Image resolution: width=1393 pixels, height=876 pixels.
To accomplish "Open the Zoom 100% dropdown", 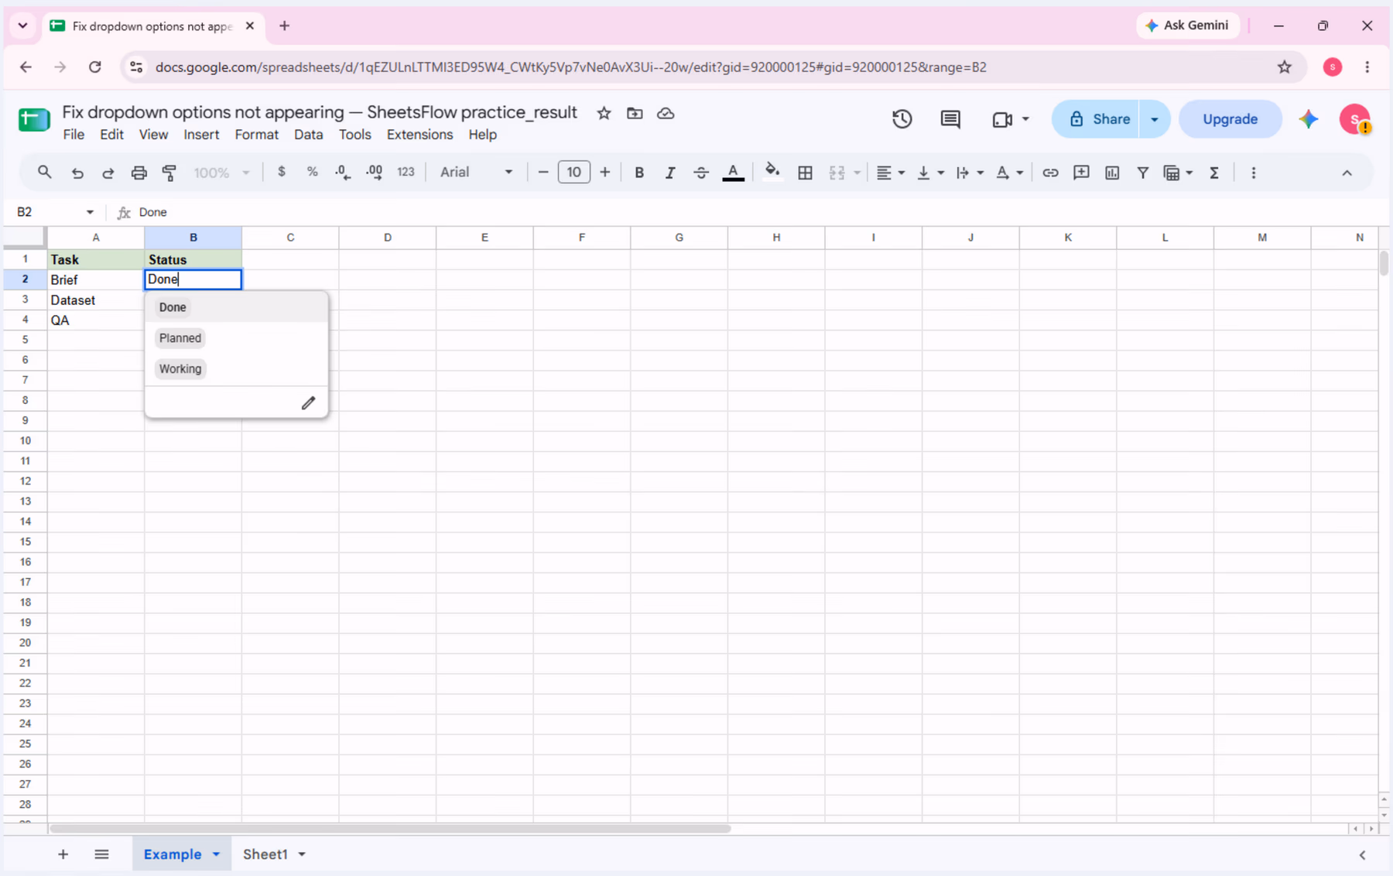I will point(221,173).
